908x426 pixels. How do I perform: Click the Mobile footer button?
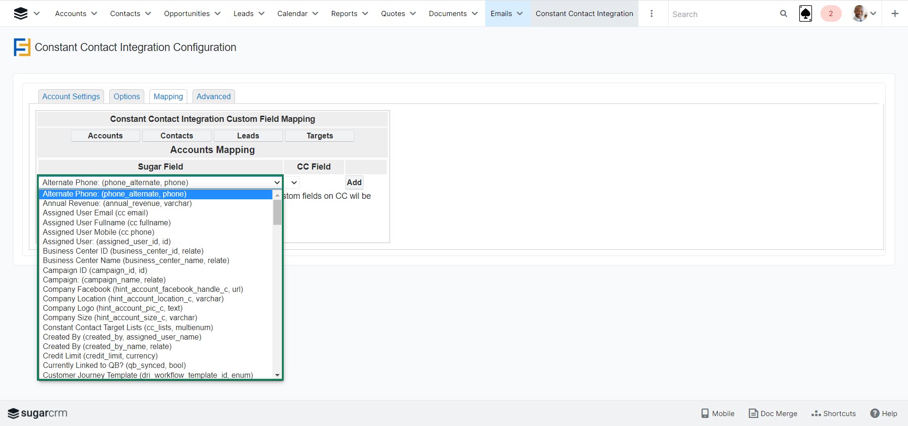(x=717, y=413)
